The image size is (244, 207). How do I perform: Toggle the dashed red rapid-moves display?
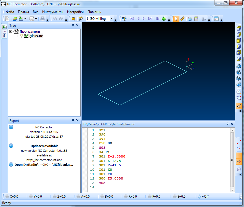pos(238,156)
